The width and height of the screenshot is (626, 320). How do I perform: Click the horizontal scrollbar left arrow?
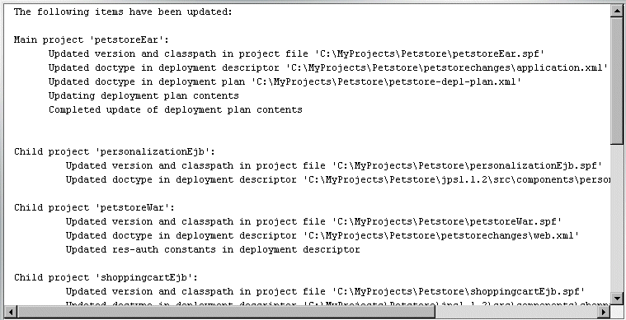click(11, 312)
